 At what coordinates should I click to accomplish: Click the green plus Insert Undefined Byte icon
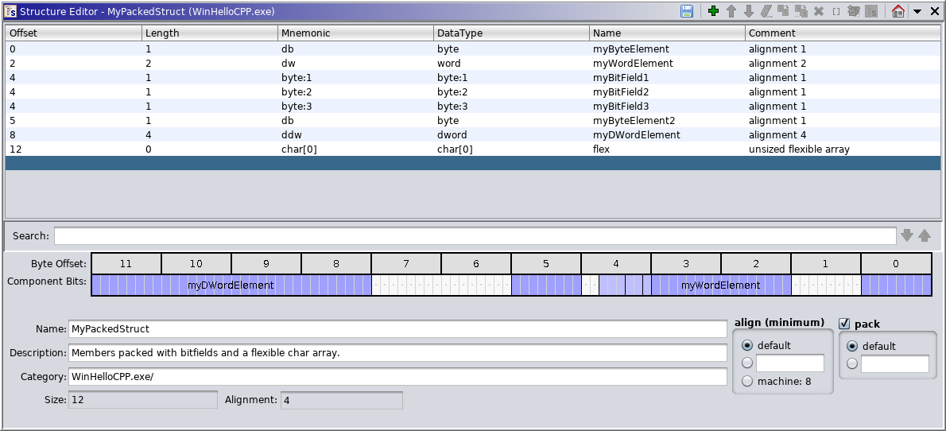click(713, 11)
